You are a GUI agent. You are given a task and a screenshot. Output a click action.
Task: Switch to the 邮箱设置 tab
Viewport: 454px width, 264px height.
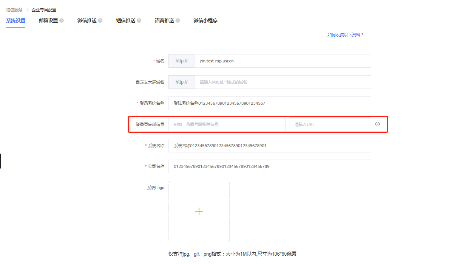click(x=48, y=20)
